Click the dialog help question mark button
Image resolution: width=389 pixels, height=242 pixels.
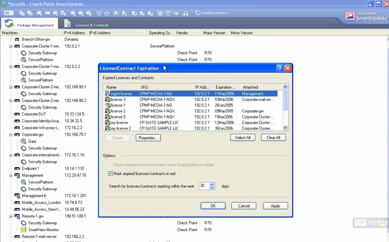(x=280, y=68)
